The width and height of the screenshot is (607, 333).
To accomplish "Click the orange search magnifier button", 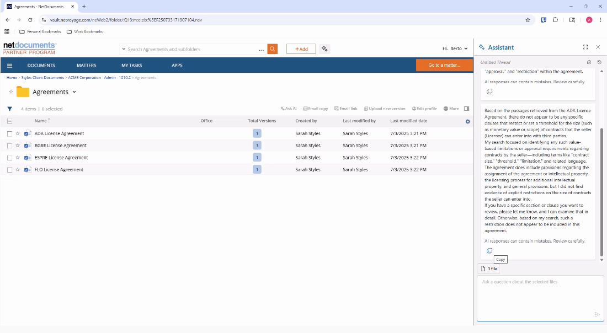I will click(273, 49).
